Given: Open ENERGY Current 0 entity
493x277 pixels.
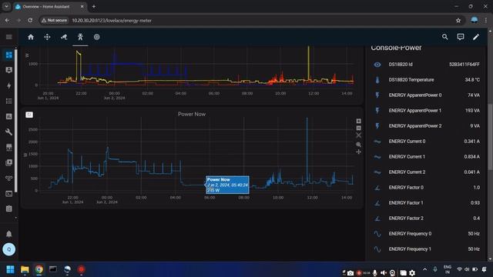Looking at the screenshot, I should point(426,142).
